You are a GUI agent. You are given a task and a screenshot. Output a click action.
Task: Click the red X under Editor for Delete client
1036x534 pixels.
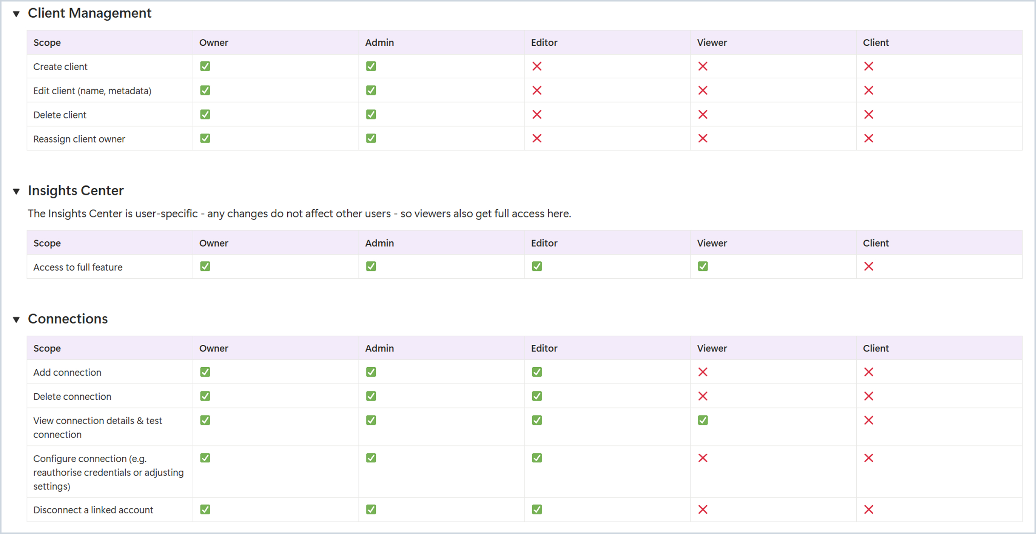537,115
